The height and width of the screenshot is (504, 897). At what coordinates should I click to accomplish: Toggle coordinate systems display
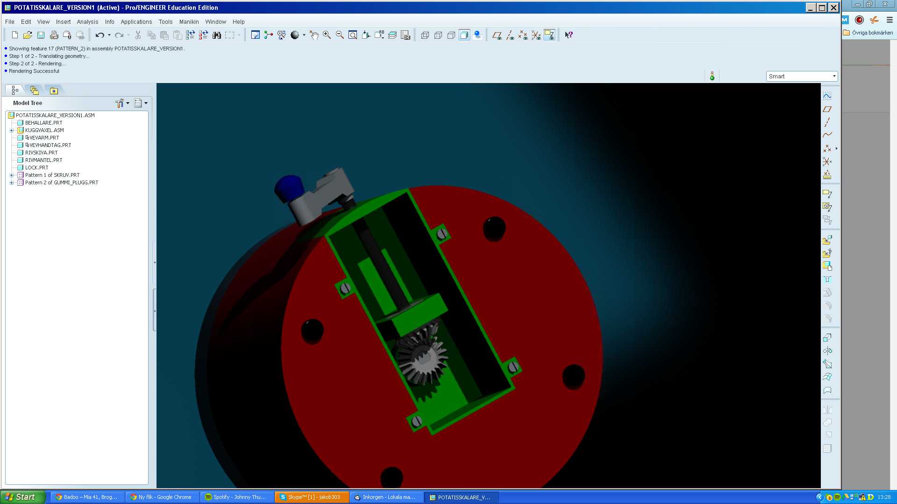(536, 35)
